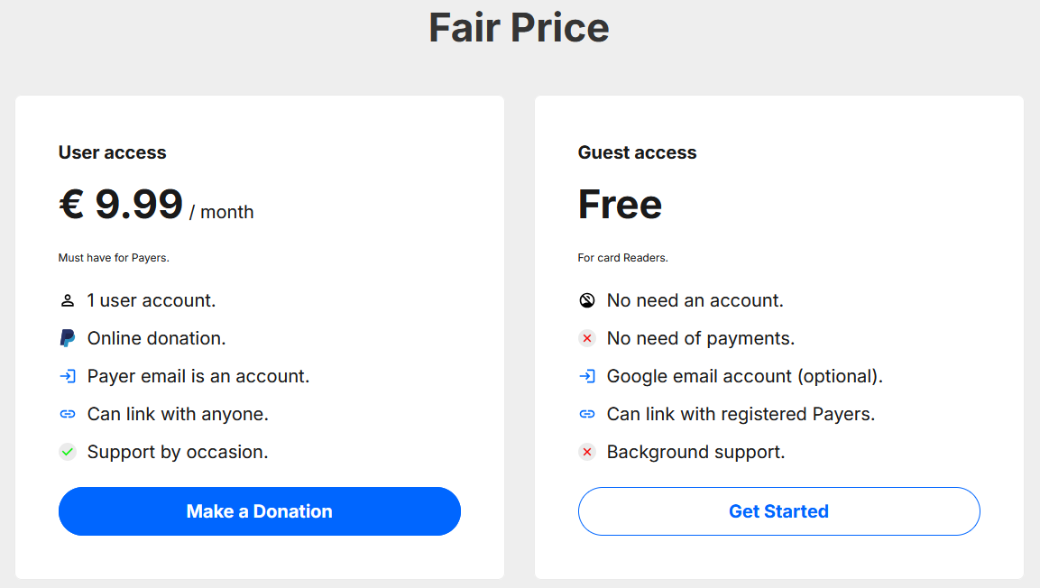This screenshot has width=1040, height=588.
Task: Click the For card Readers subtitle
Action: click(x=622, y=257)
